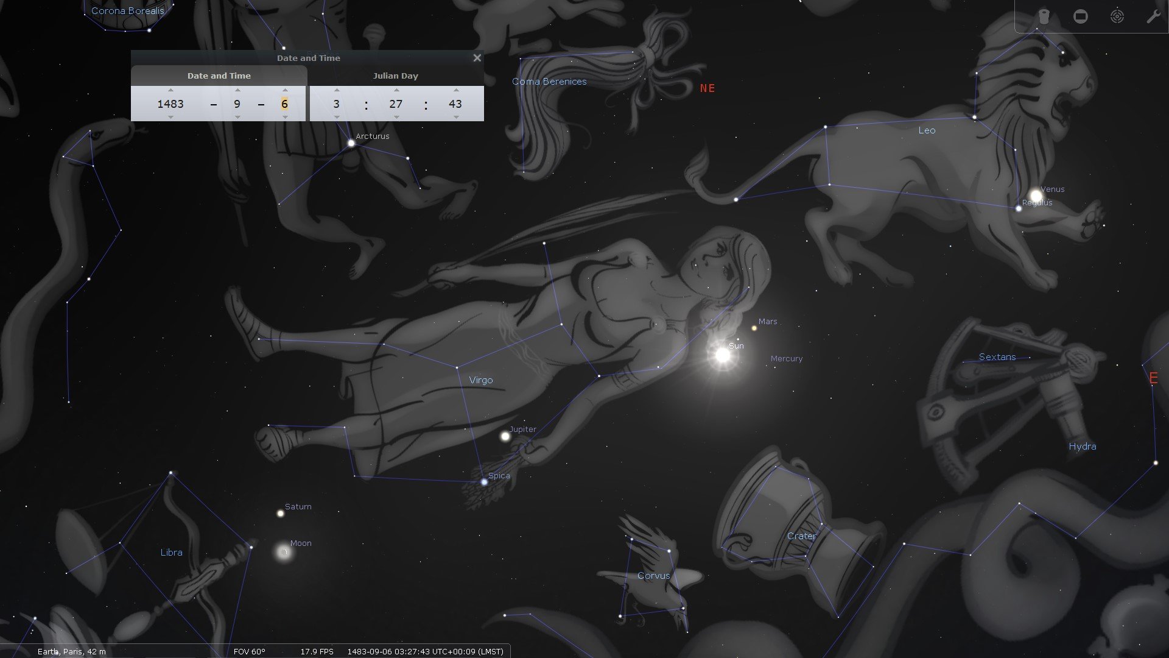Click the hour field showing 3

click(x=337, y=104)
